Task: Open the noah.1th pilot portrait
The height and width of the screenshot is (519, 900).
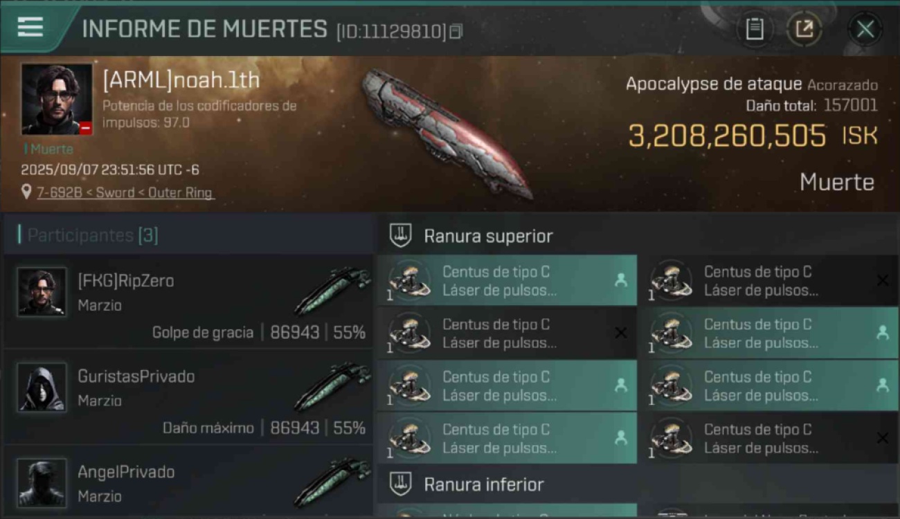Action: 57,99
